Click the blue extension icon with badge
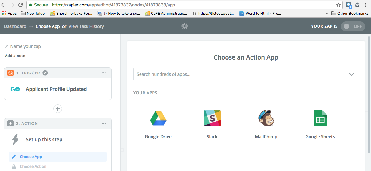 [x=349, y=5]
